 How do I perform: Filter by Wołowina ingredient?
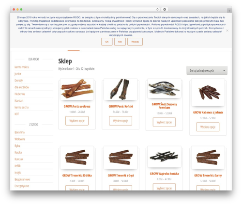(x=20, y=139)
